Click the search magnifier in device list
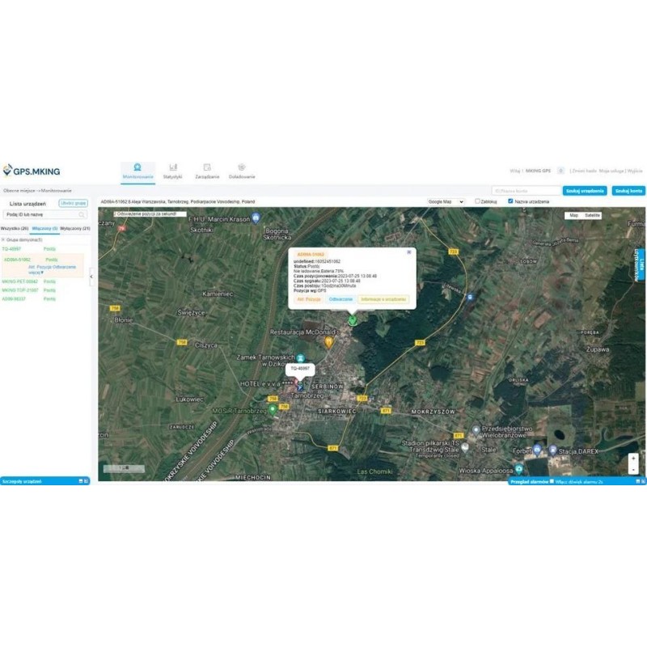 pyautogui.click(x=82, y=215)
